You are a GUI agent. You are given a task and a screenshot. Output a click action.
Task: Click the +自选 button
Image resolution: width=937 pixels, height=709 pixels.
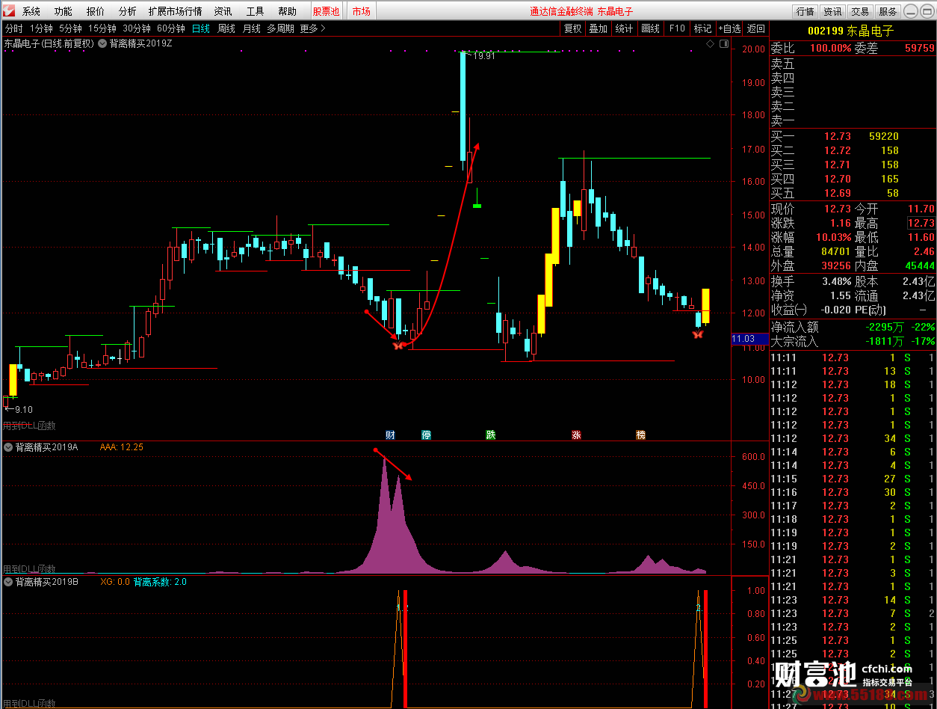(x=729, y=28)
